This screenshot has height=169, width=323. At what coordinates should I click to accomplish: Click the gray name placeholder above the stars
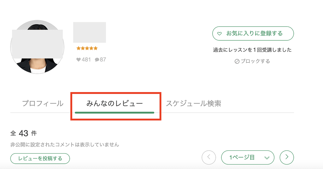click(89, 32)
